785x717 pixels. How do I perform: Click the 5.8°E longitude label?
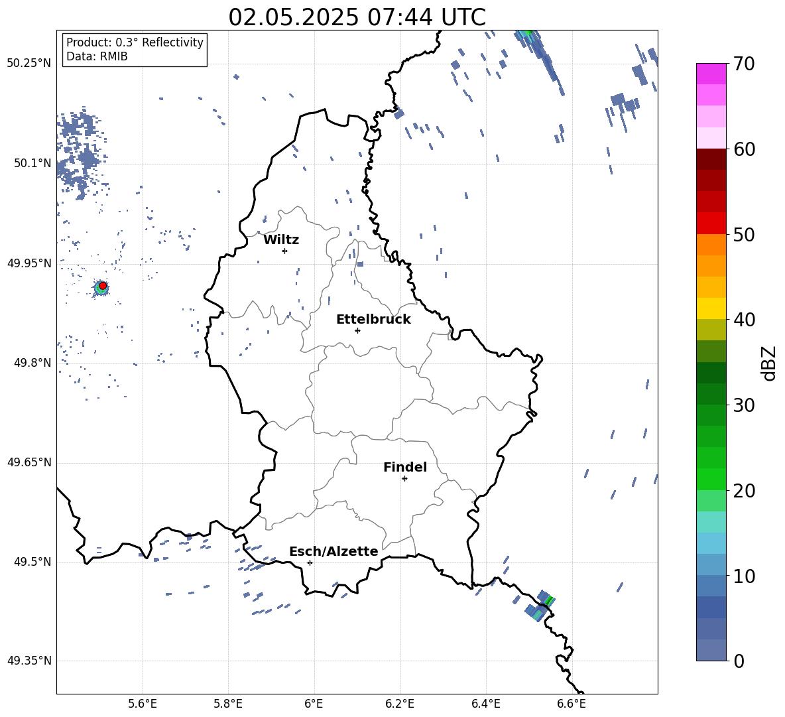click(x=228, y=704)
